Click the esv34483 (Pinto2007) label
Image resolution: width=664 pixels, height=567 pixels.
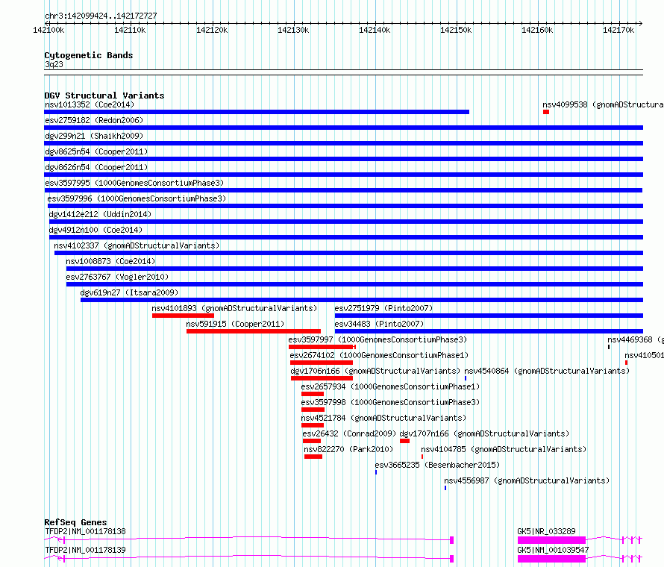(379, 324)
